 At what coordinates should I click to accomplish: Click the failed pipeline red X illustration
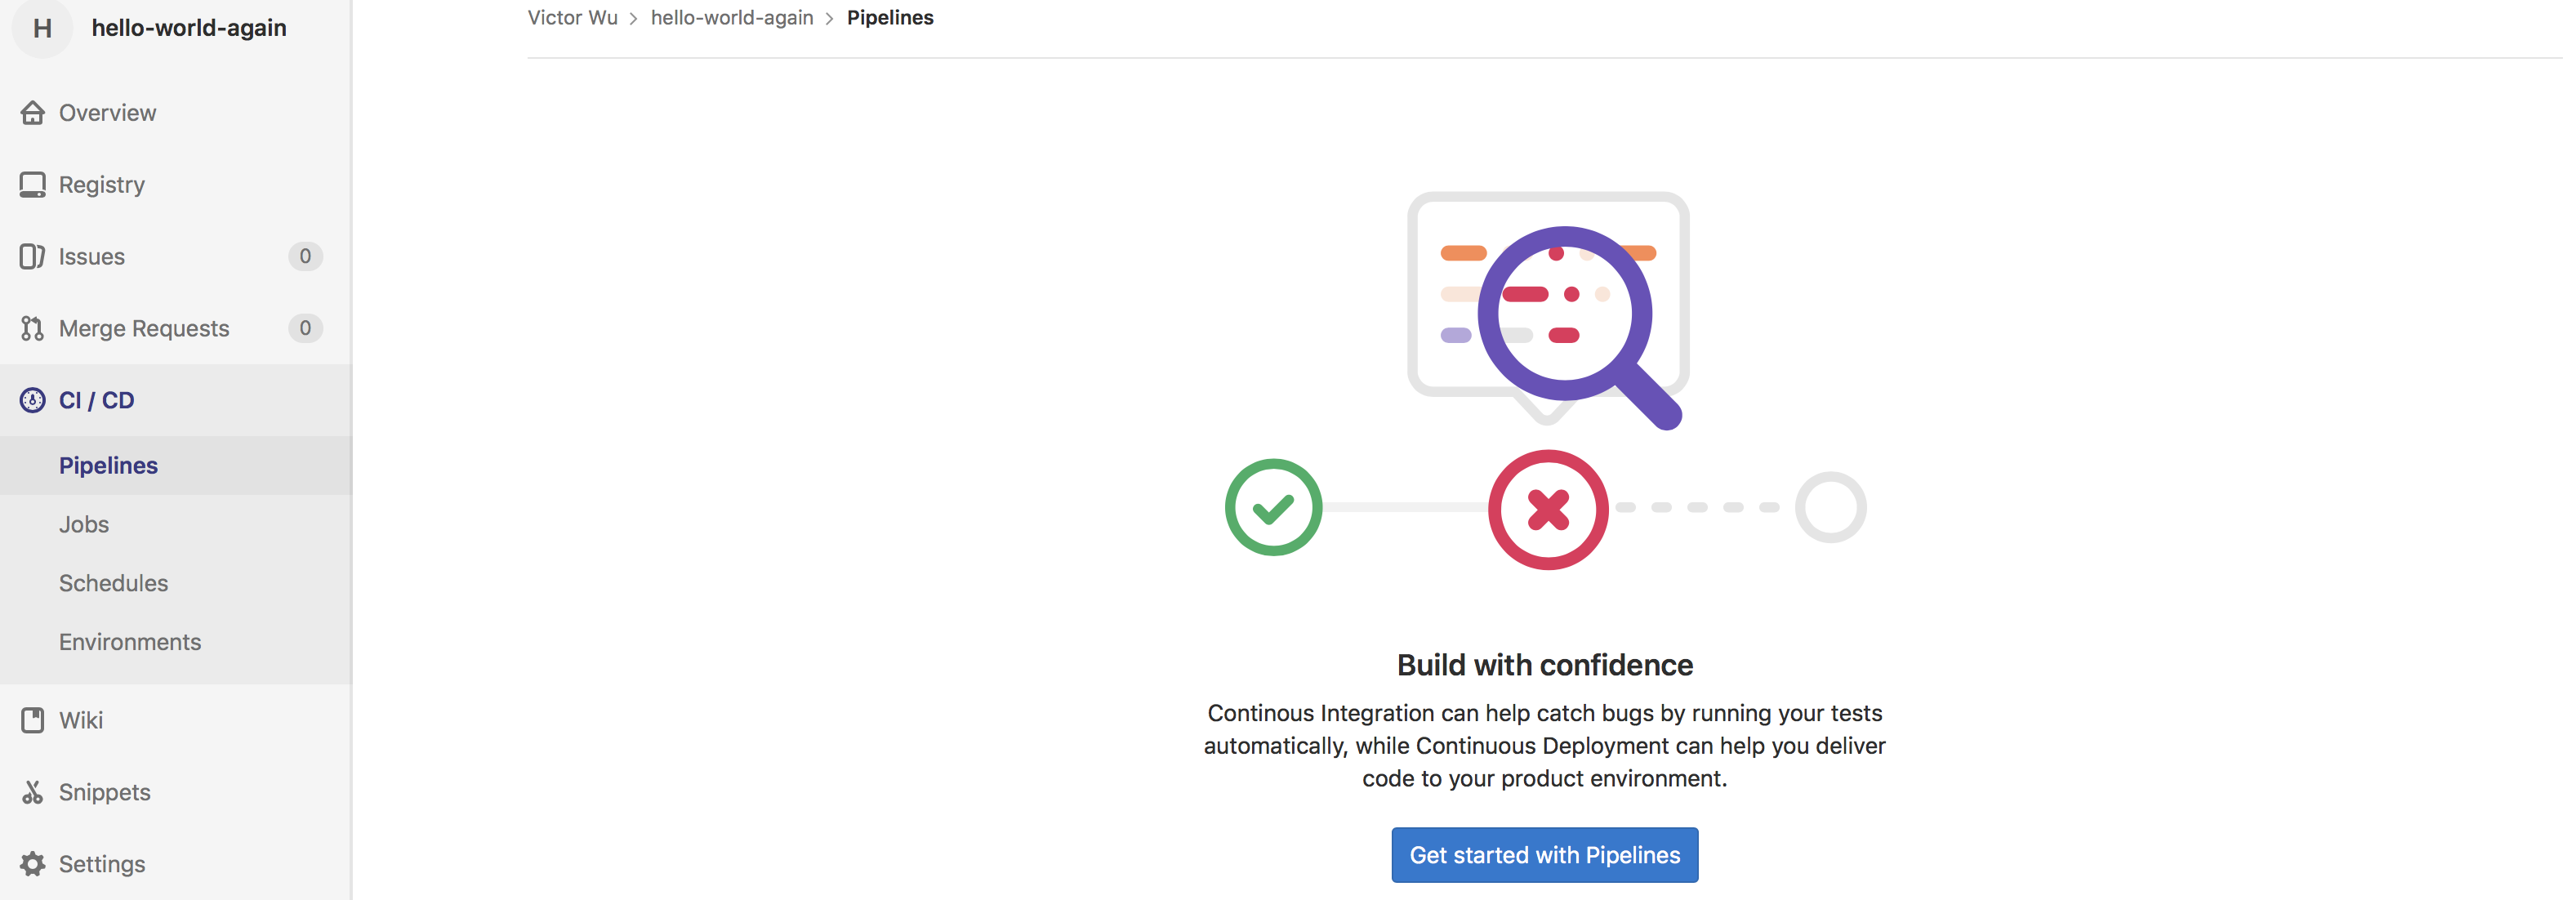[1548, 510]
